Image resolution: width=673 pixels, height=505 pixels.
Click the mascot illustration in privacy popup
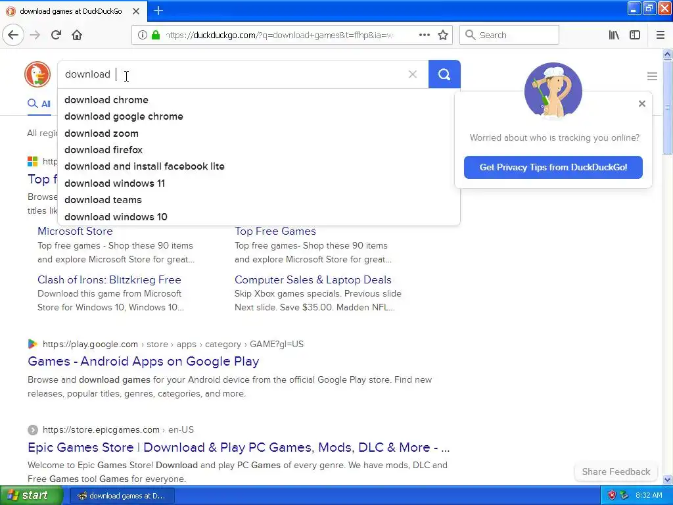(553, 91)
